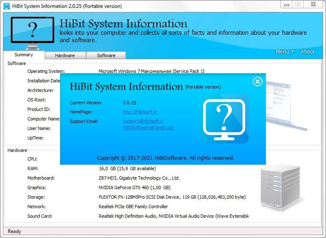Click the RAM value 16,0 GB
Screen dimensions: 326x238
click(x=127, y=168)
